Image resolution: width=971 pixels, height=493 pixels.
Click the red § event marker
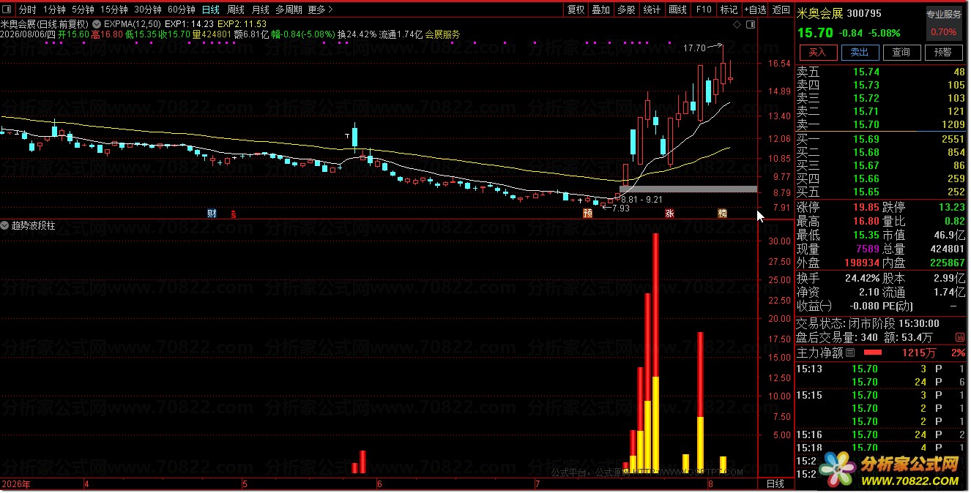point(233,214)
